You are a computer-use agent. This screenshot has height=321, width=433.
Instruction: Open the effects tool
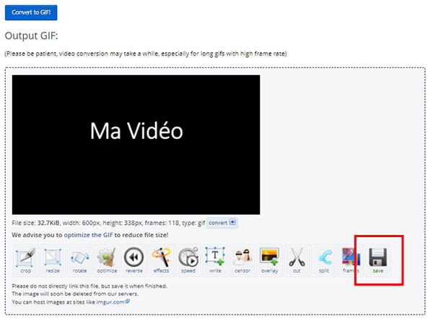160,260
